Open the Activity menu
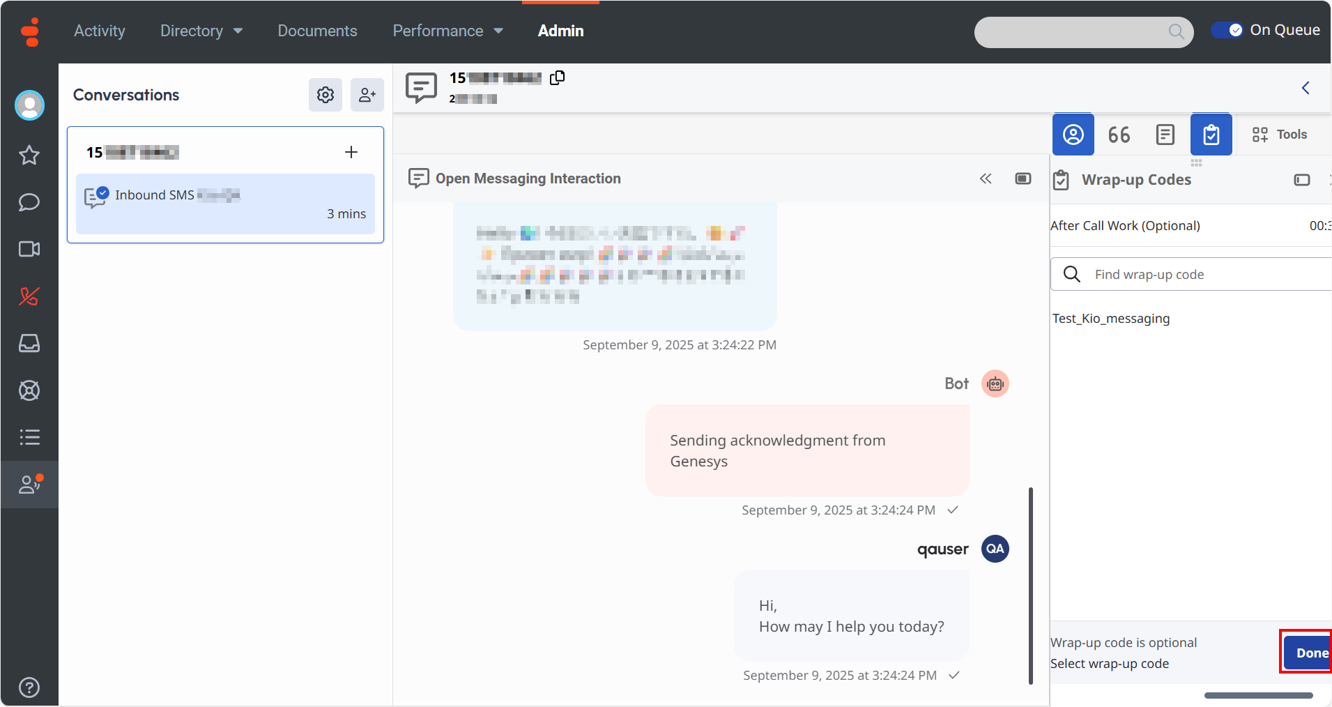1332x707 pixels. pos(100,31)
